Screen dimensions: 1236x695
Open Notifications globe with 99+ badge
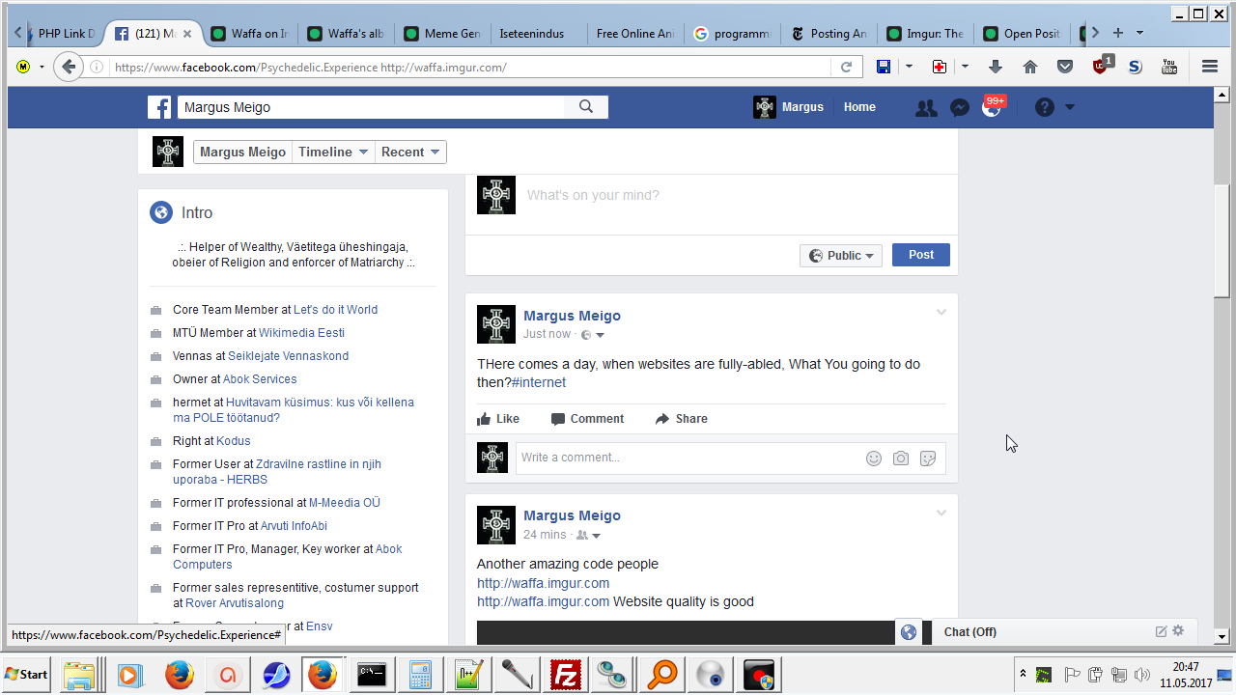coord(992,107)
